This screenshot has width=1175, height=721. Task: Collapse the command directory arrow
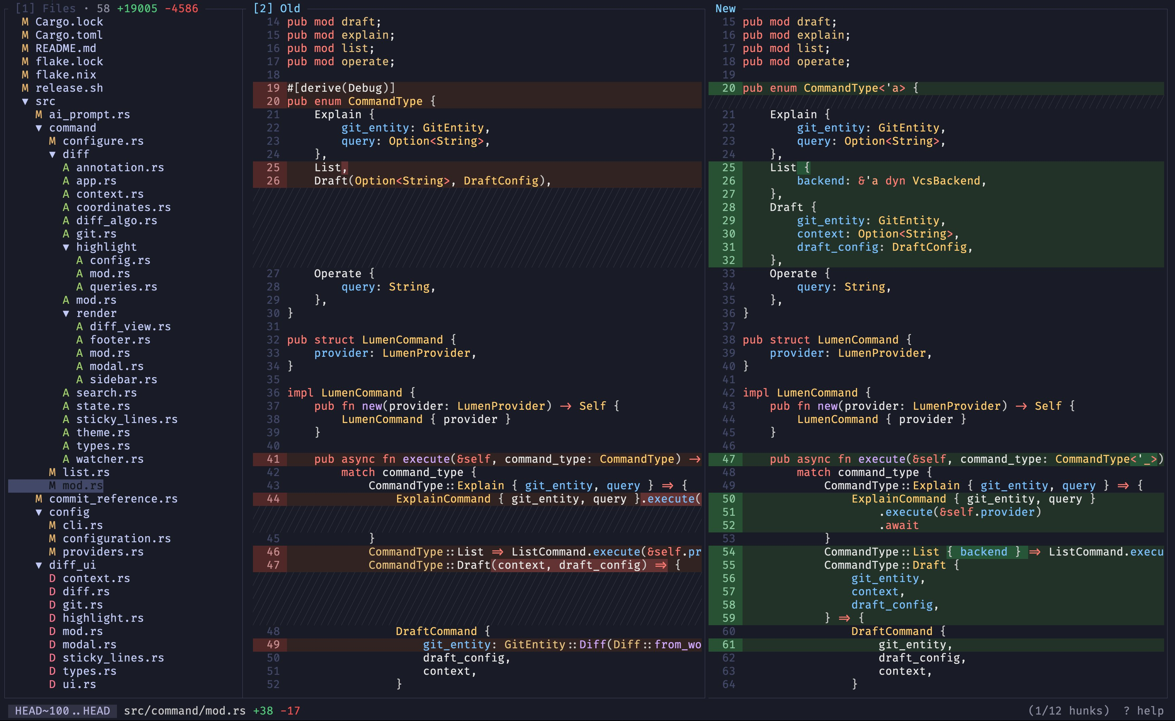click(x=39, y=128)
